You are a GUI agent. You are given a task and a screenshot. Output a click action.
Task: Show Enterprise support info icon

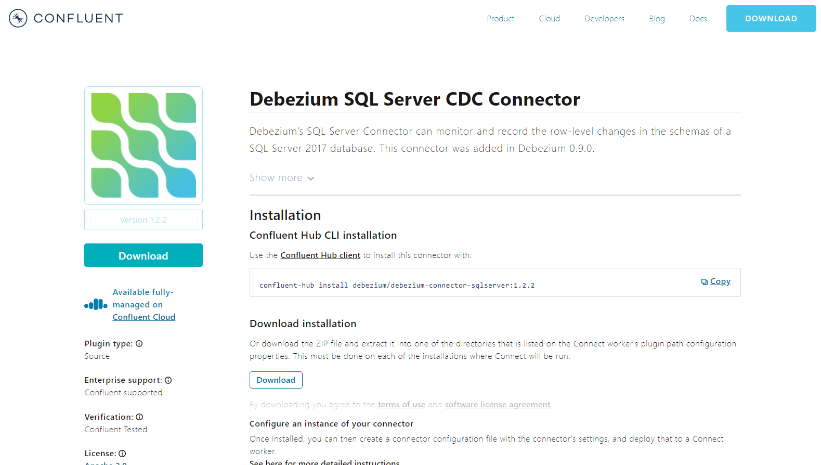coord(168,380)
